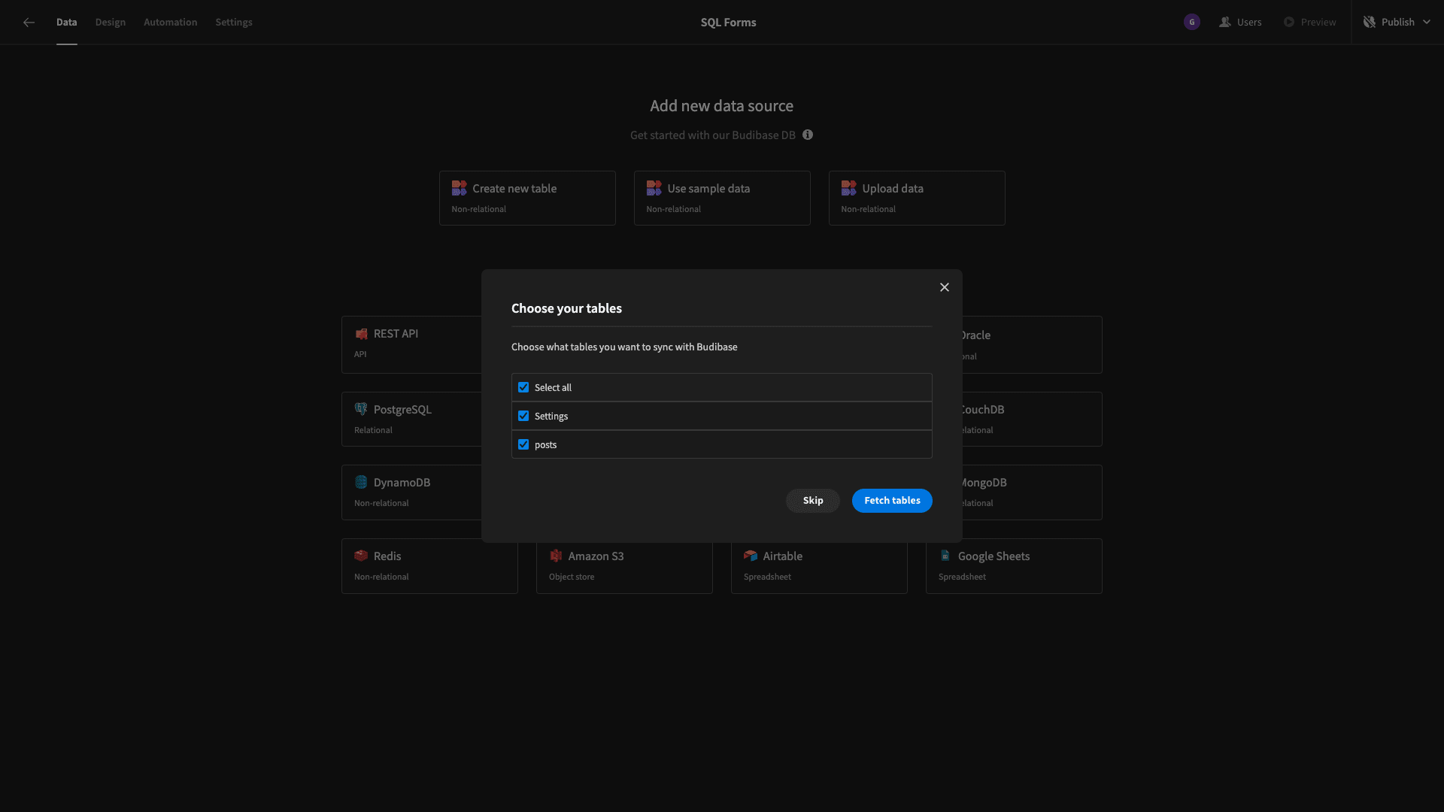Click the REST API label
Viewport: 1444px width, 812px height.
coord(396,334)
